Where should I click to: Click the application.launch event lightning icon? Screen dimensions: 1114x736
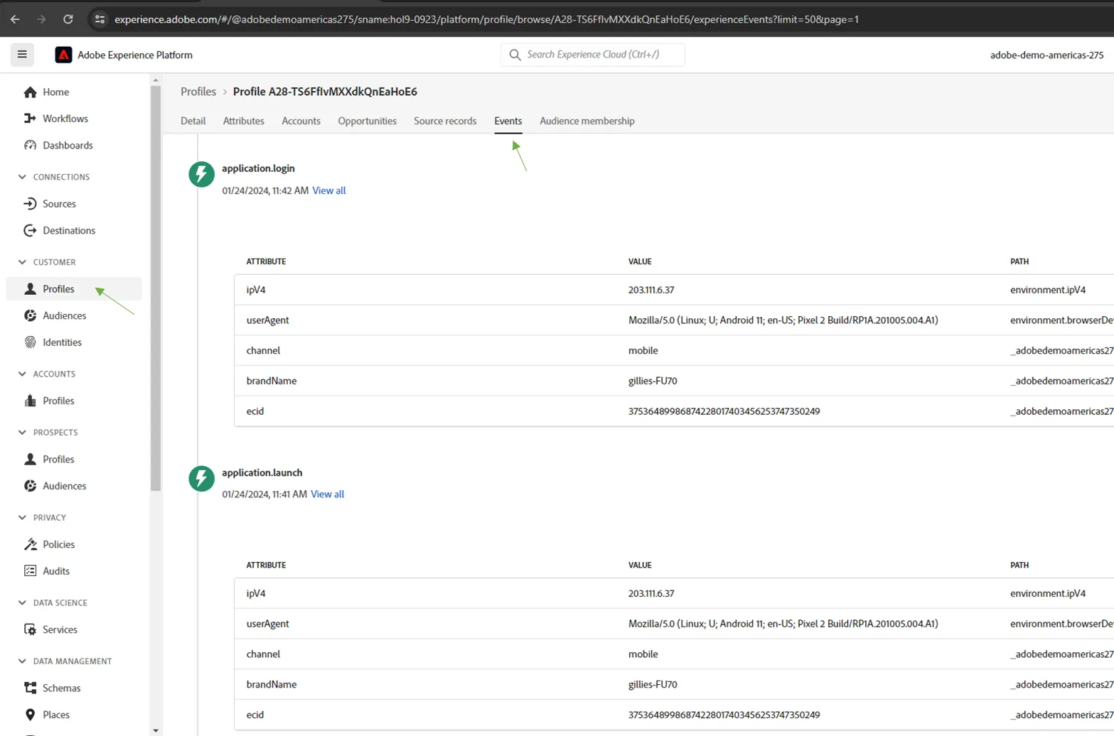coord(201,478)
